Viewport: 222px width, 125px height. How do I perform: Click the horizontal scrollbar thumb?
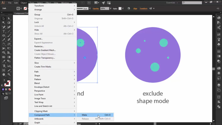click(155, 124)
